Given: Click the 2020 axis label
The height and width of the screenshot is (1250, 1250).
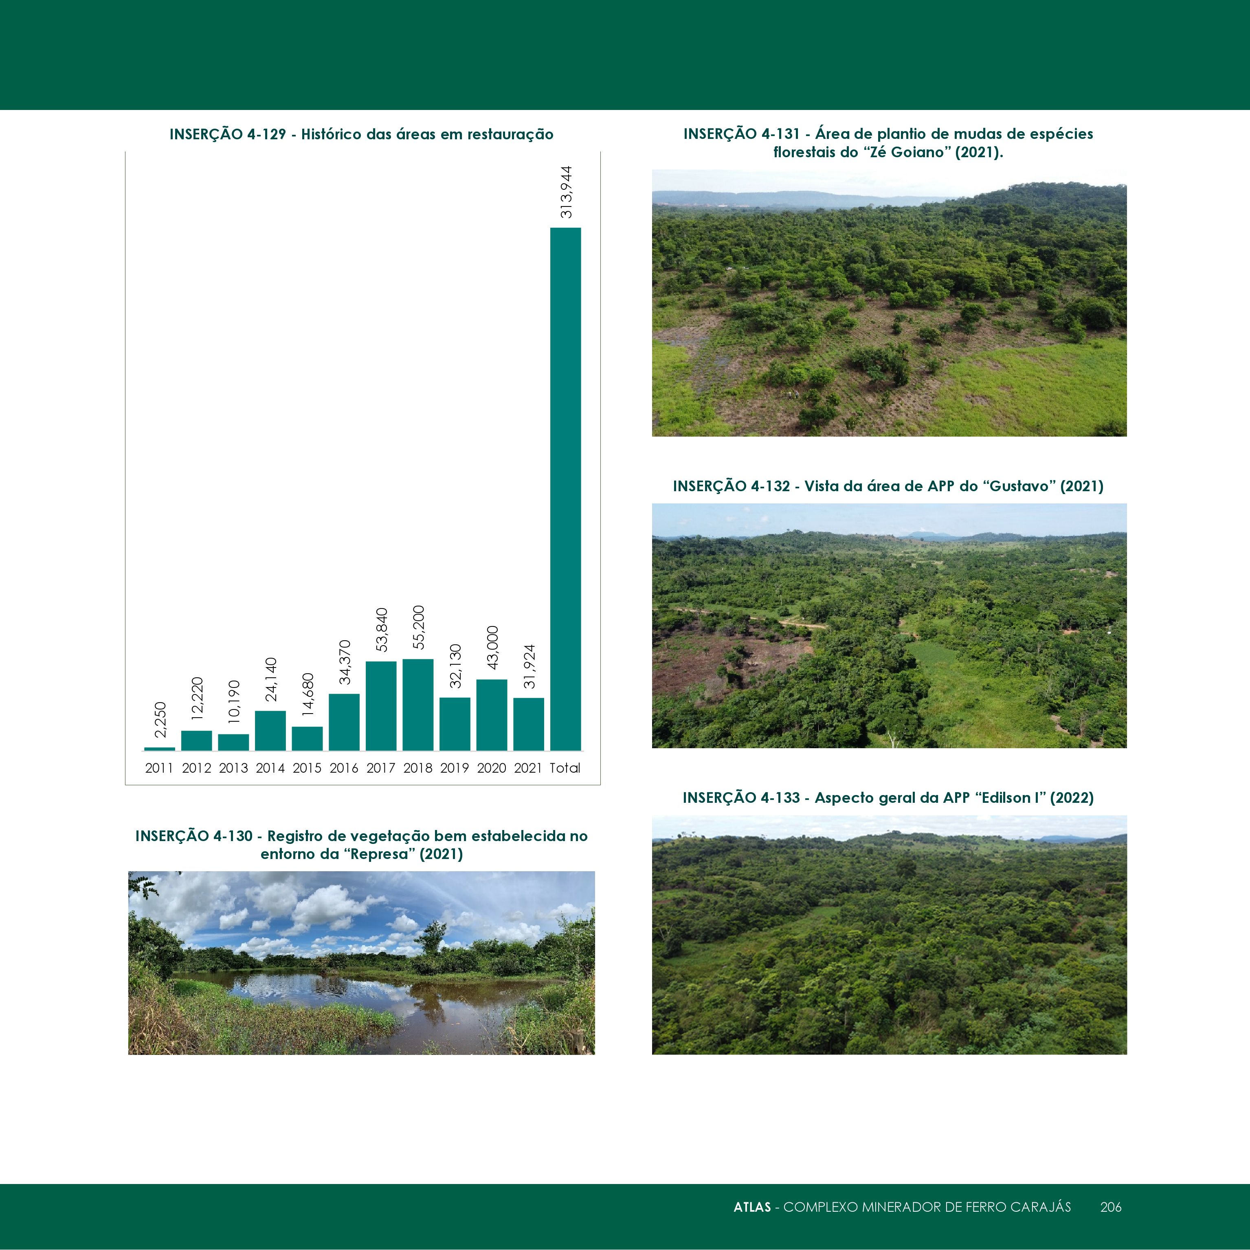Looking at the screenshot, I should [492, 768].
